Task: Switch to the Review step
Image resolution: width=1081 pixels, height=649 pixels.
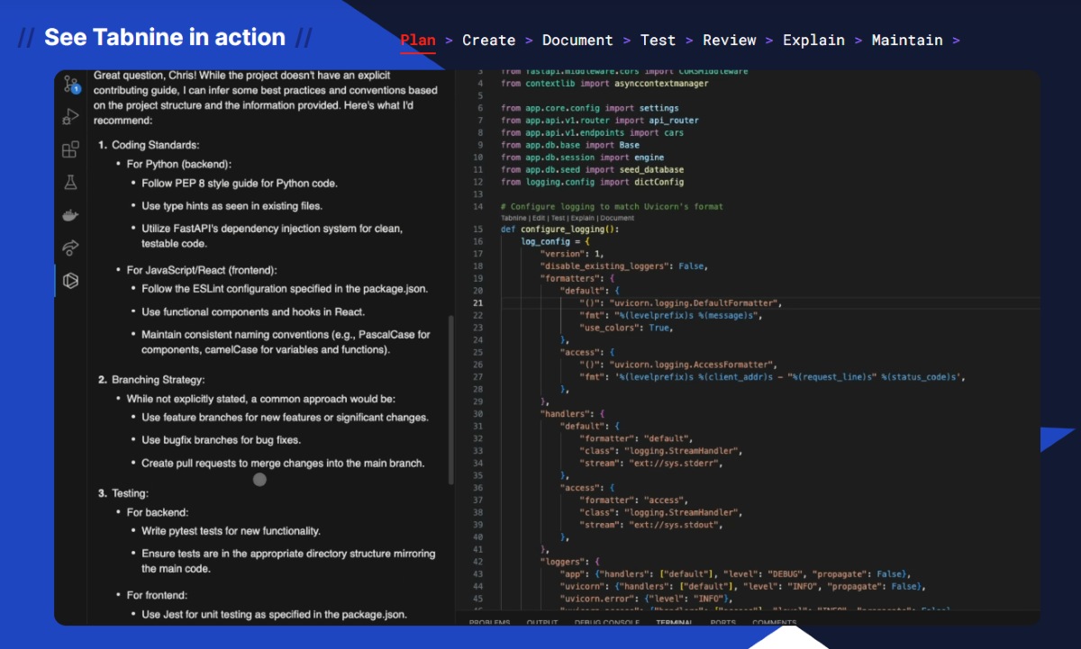Action: 730,40
